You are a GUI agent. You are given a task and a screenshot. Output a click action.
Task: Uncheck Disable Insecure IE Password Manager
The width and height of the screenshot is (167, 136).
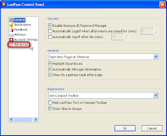(x=50, y=25)
